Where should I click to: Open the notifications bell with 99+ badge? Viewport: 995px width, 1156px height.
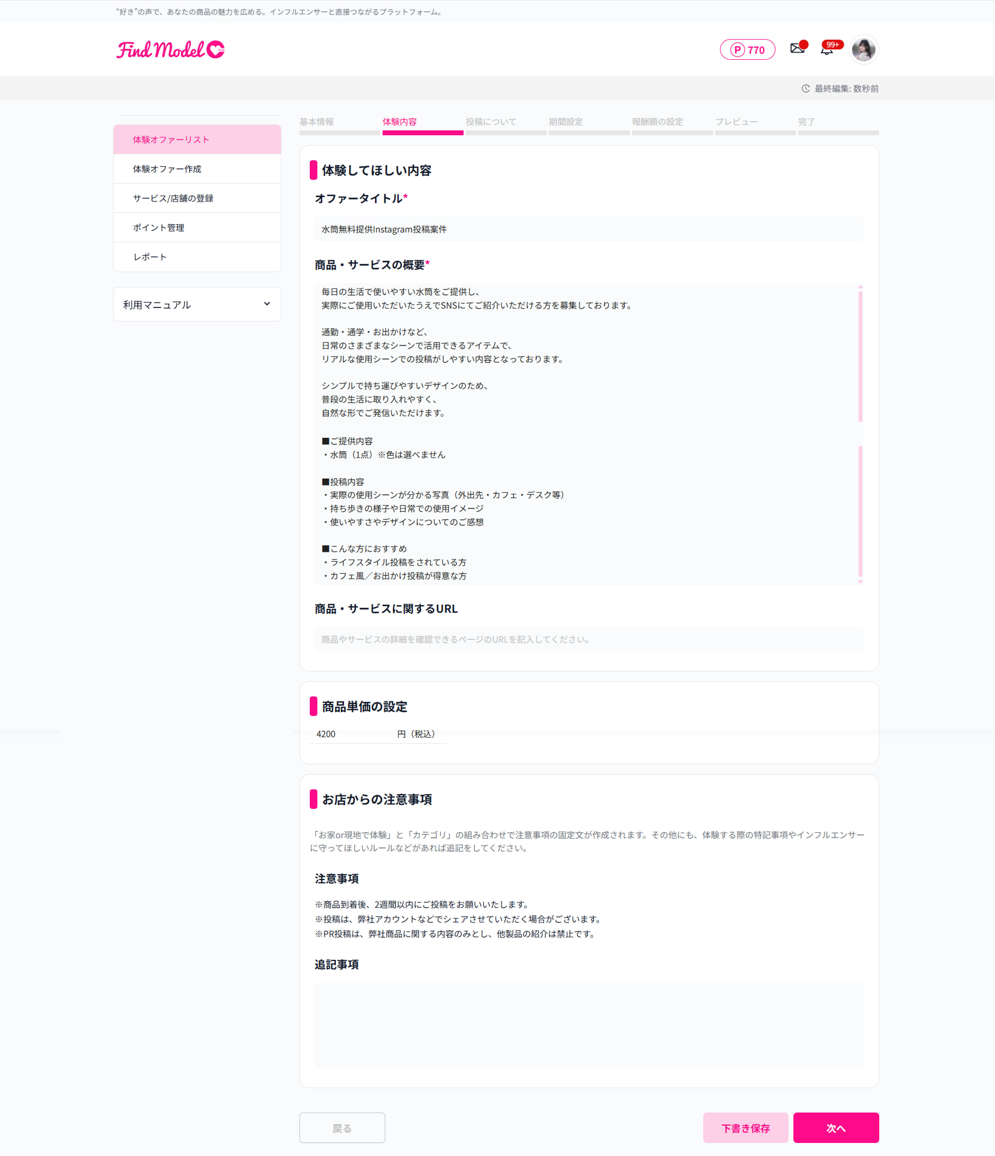point(827,49)
